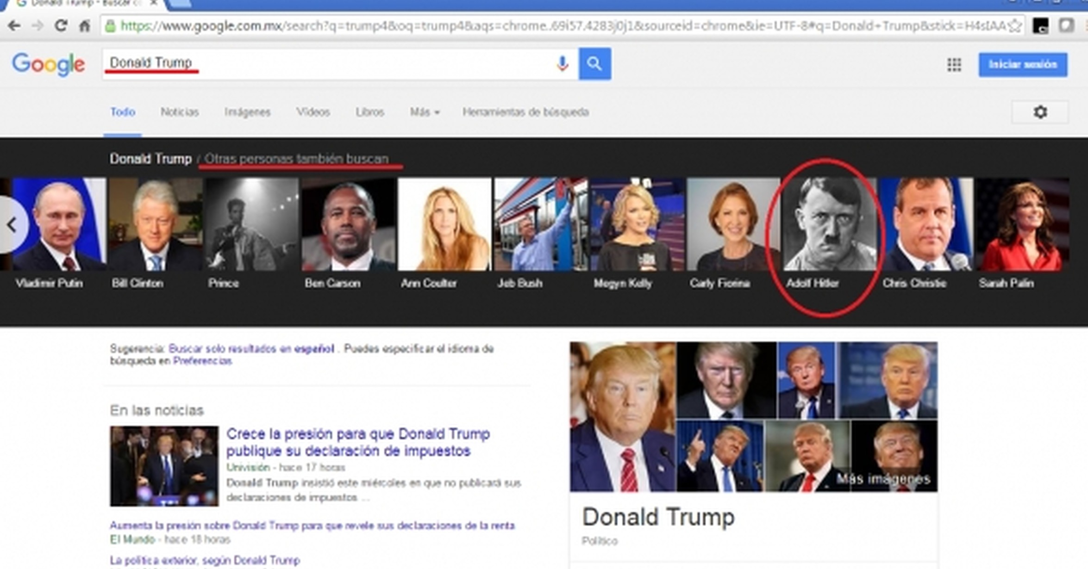Open La política exterior, según Donald Trump
1088x569 pixels.
tap(205, 561)
